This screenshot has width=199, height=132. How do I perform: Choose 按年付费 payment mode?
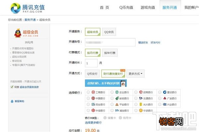coord(110,53)
